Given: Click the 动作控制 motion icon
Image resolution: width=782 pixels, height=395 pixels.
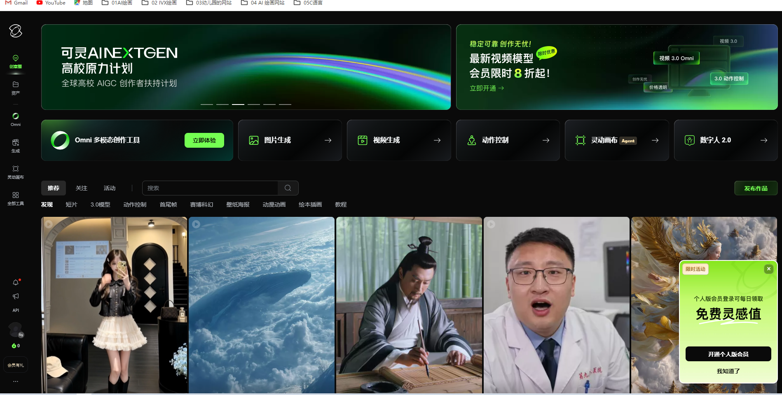Looking at the screenshot, I should [x=472, y=140].
